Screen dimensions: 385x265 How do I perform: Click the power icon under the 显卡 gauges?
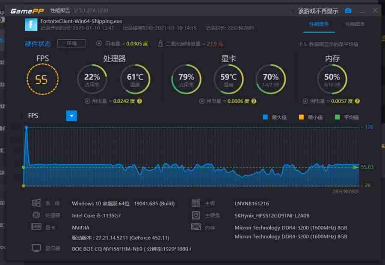[x=201, y=101]
